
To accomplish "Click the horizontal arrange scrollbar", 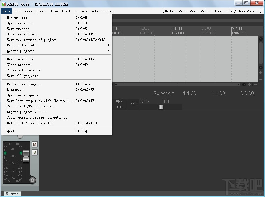I will [x=177, y=84].
